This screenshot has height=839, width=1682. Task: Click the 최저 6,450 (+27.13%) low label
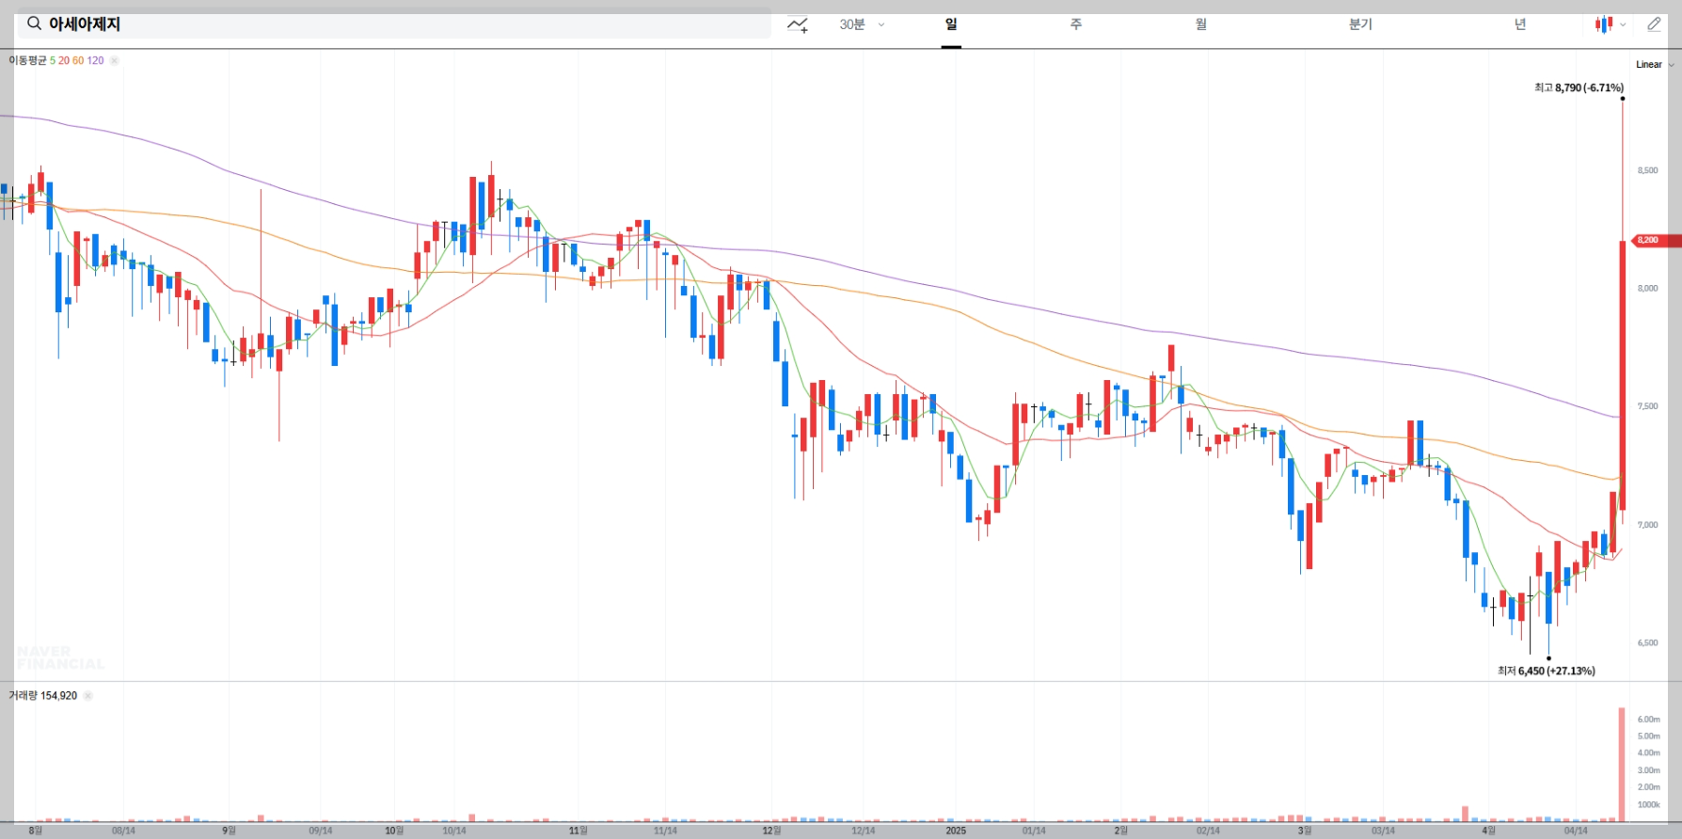[1547, 671]
